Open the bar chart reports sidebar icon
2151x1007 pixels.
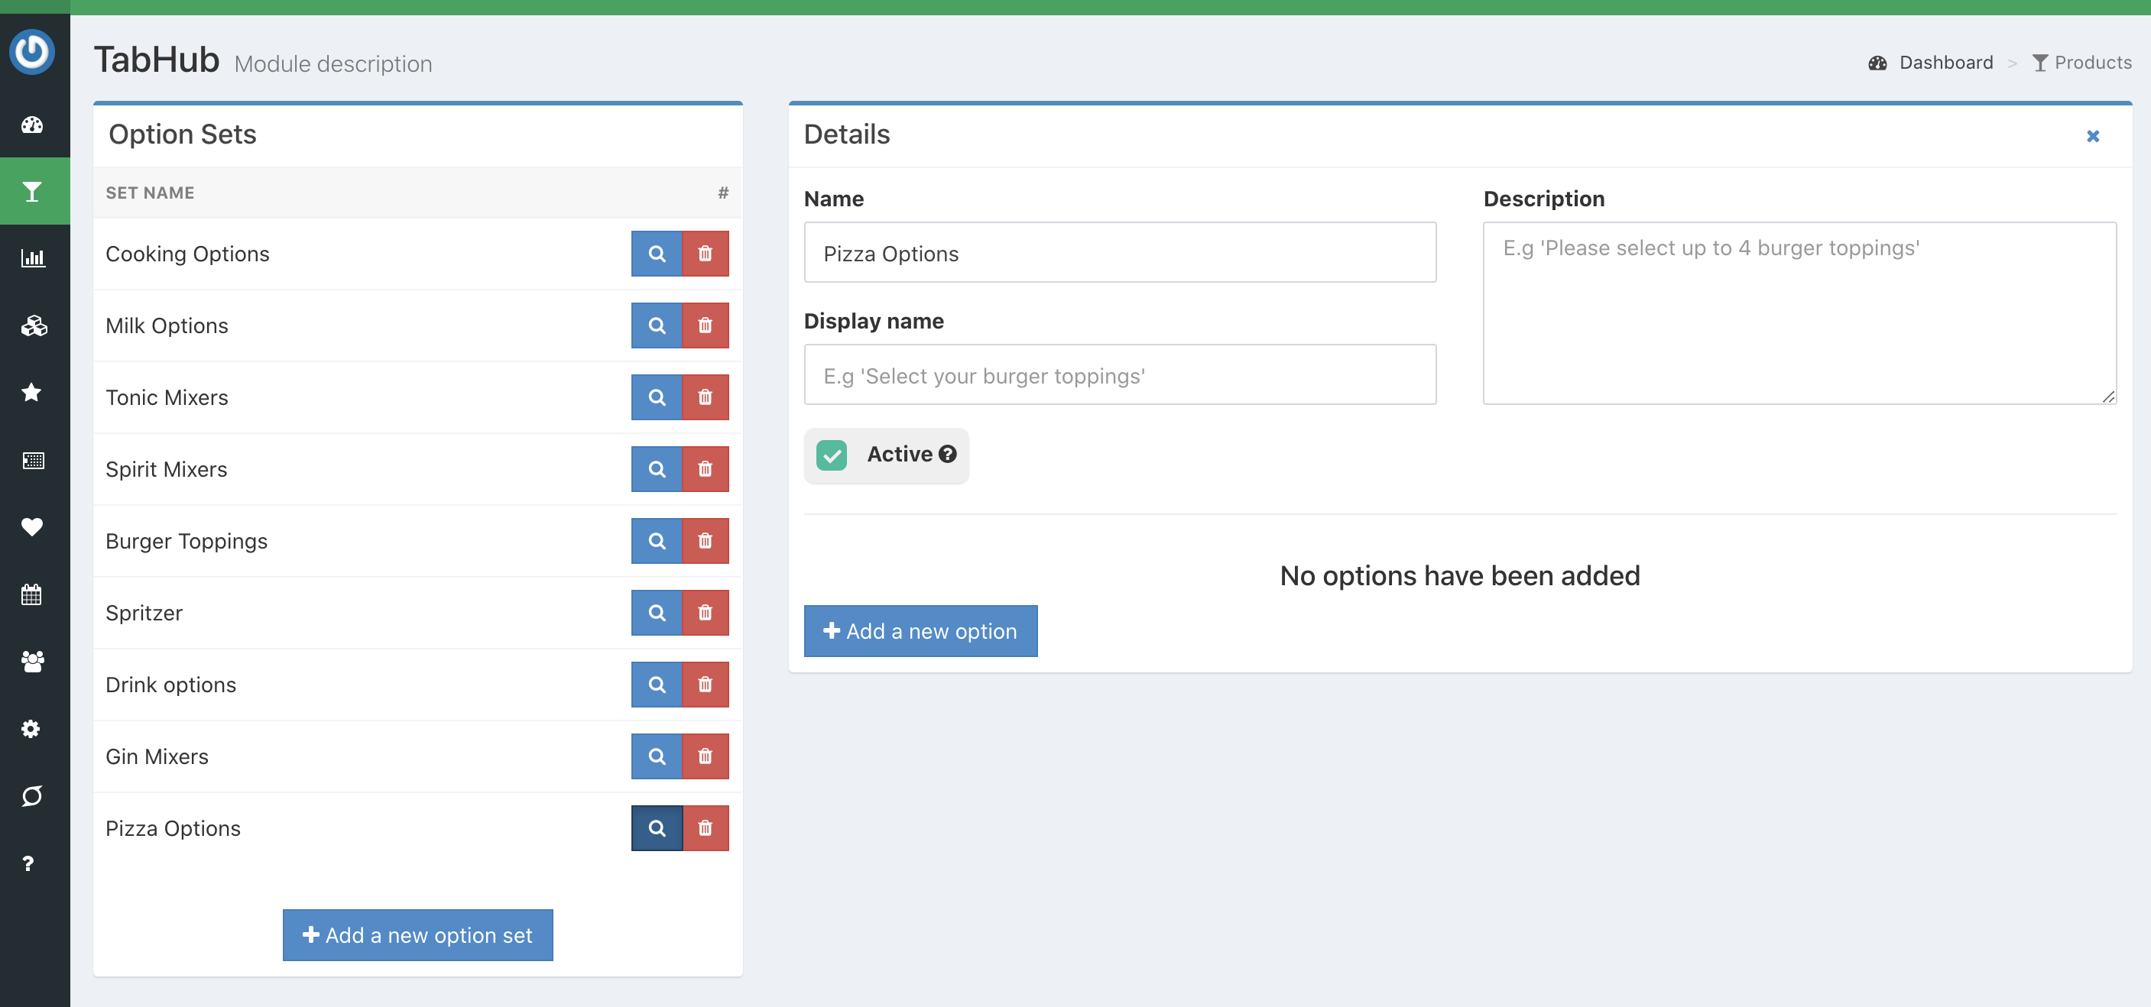point(33,259)
